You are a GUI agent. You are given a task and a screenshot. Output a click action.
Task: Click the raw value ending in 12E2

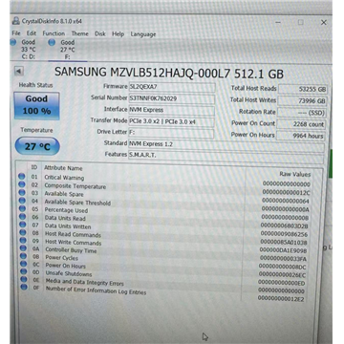(281, 299)
